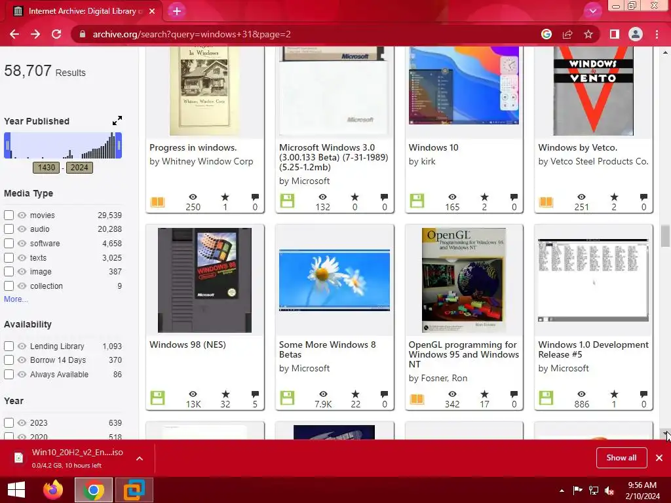This screenshot has height=503, width=671.
Task: Click the address bar URL
Action: [x=192, y=34]
